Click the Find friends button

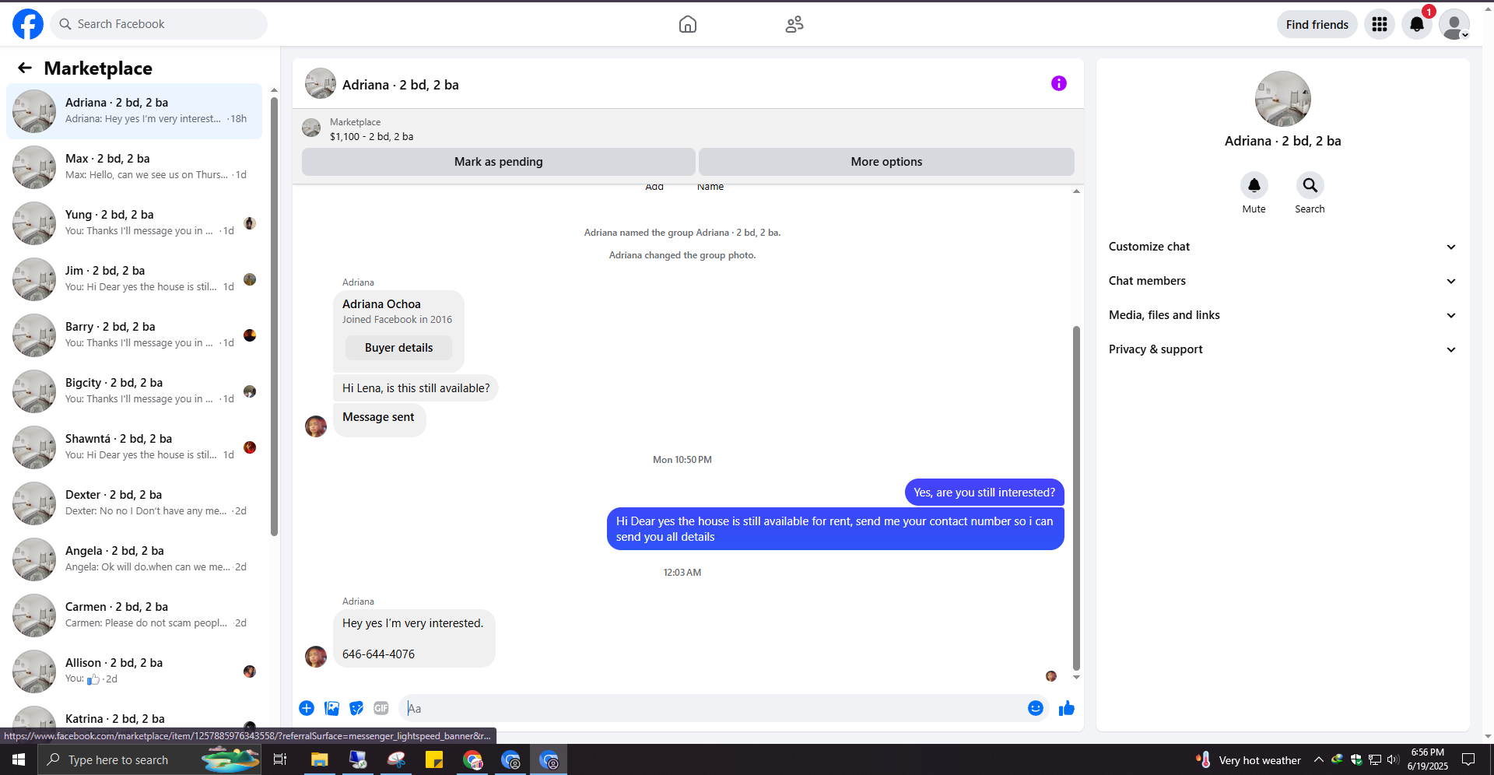(x=1317, y=24)
